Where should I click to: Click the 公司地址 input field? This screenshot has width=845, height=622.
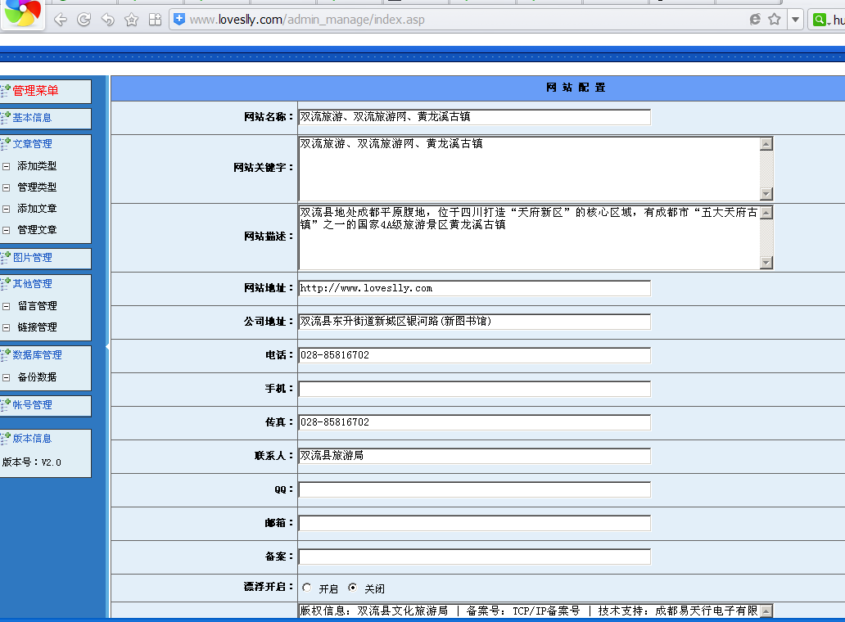tap(475, 322)
